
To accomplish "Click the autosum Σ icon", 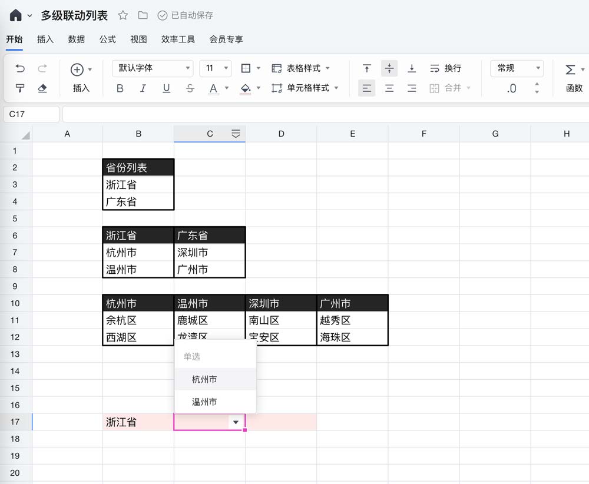I will (x=570, y=68).
